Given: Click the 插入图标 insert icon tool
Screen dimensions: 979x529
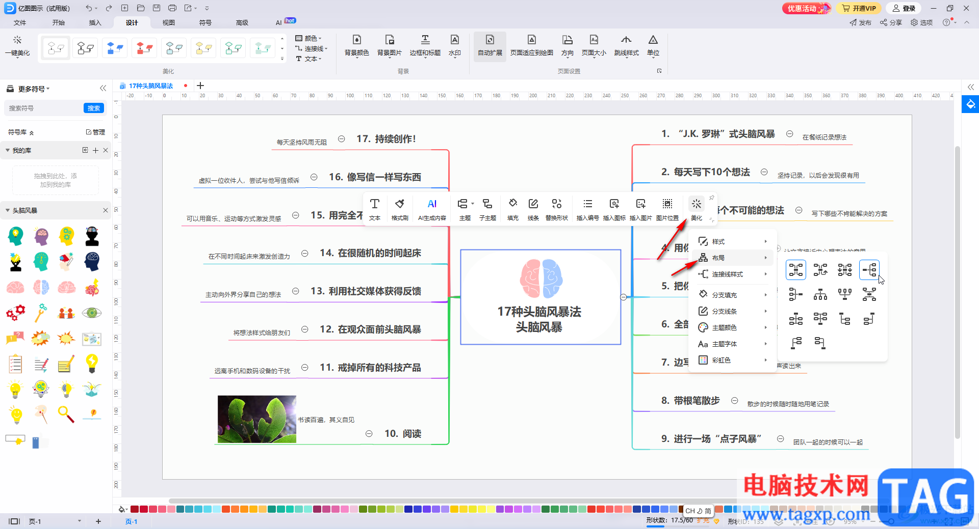Looking at the screenshot, I should pos(614,209).
